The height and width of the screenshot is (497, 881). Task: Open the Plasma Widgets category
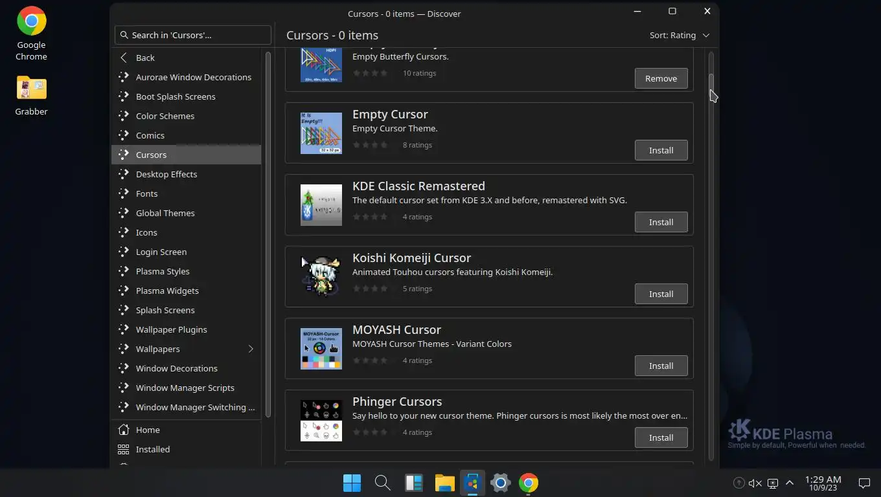pyautogui.click(x=187, y=291)
